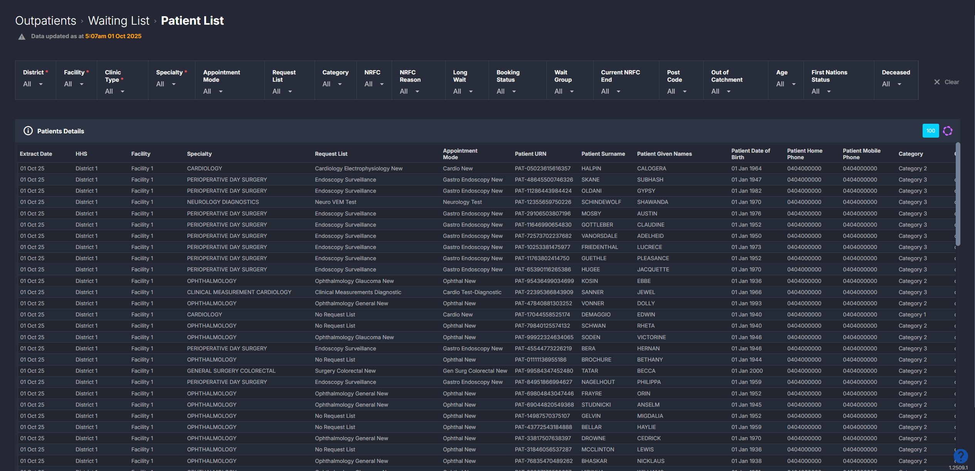Image resolution: width=975 pixels, height=471 pixels.
Task: Navigate to Waiting List breadcrumb
Action: point(119,21)
